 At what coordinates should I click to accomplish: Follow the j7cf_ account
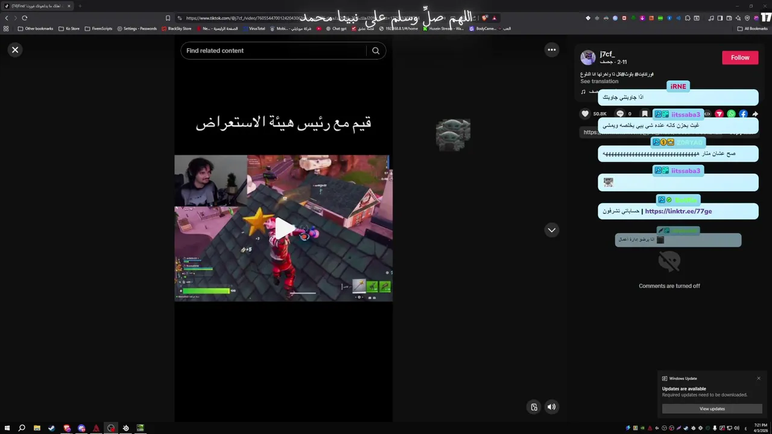click(740, 58)
